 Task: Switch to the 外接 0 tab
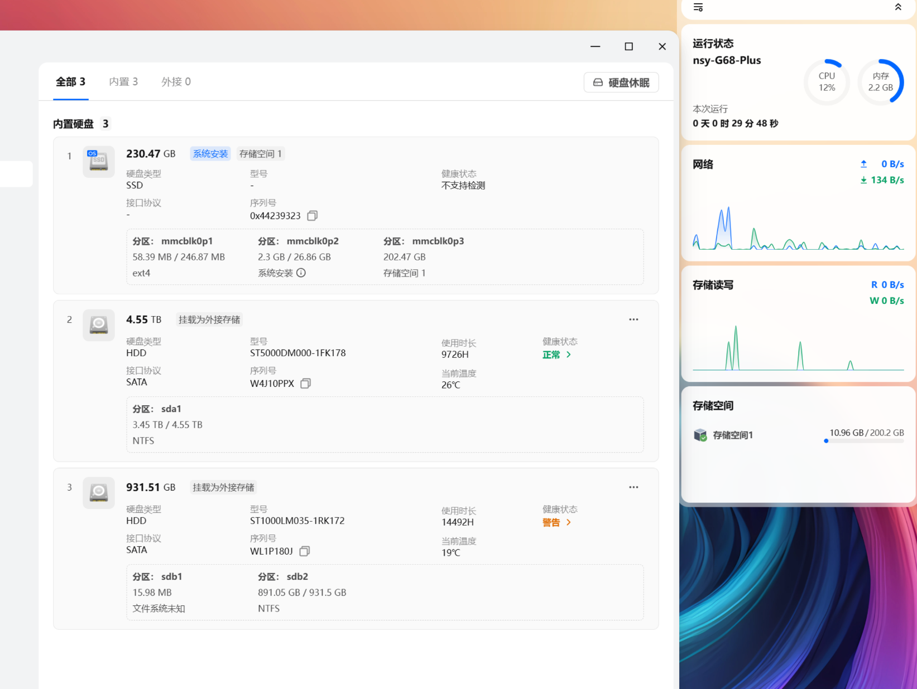pyautogui.click(x=176, y=82)
